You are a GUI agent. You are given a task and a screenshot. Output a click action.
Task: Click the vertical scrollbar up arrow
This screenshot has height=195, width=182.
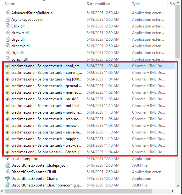(178, 3)
